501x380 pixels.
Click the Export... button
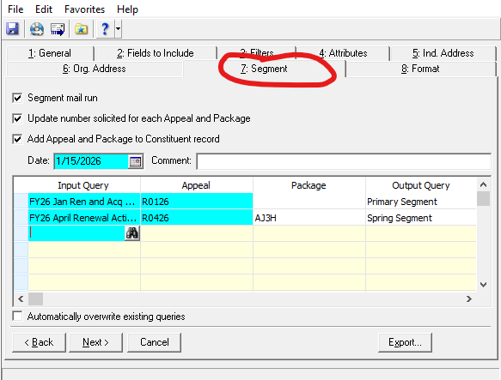click(x=405, y=342)
